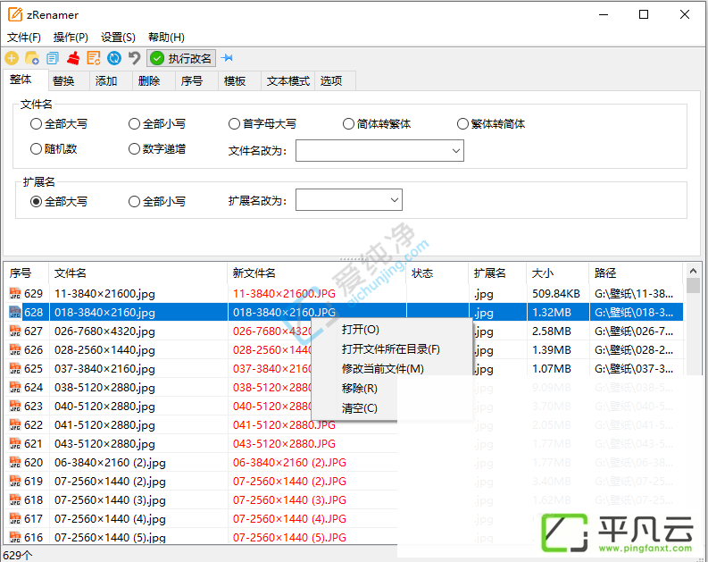Screen dimensions: 708x562
Task: Select file 11-3840×21600.jpg in the list
Action: click(104, 294)
